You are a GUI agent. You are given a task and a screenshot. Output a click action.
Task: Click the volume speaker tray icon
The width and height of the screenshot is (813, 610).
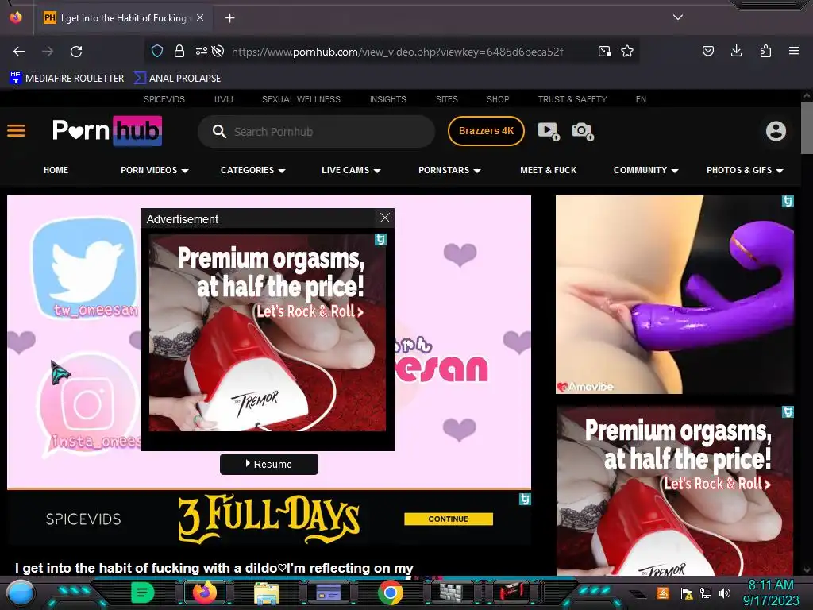725,593
